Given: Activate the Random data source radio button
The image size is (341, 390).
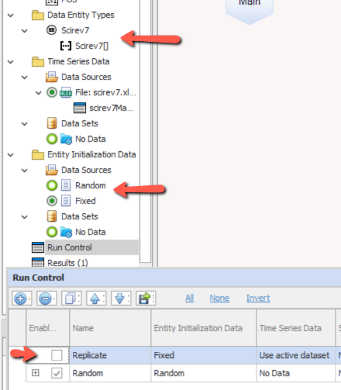Looking at the screenshot, I should pos(52,185).
